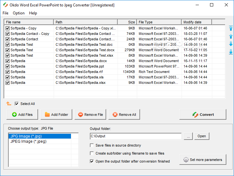Click the Remove File button
This screenshot has height=176, width=234.
[x=90, y=115]
